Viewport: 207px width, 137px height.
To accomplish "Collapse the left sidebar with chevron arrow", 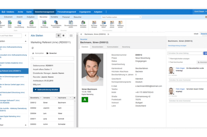I will coord(26,35).
